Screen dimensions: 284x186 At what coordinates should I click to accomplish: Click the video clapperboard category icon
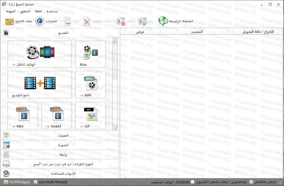(x=6, y=33)
